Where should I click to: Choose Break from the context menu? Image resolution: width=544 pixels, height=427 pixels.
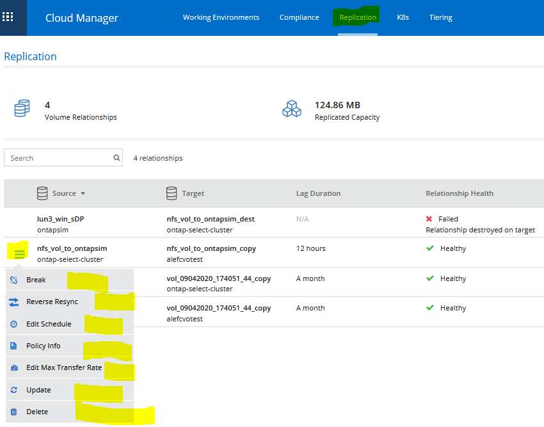(70, 280)
